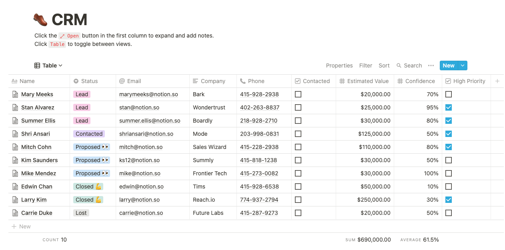Click the High Priority column header
The height and width of the screenshot is (250, 505).
pos(466,81)
